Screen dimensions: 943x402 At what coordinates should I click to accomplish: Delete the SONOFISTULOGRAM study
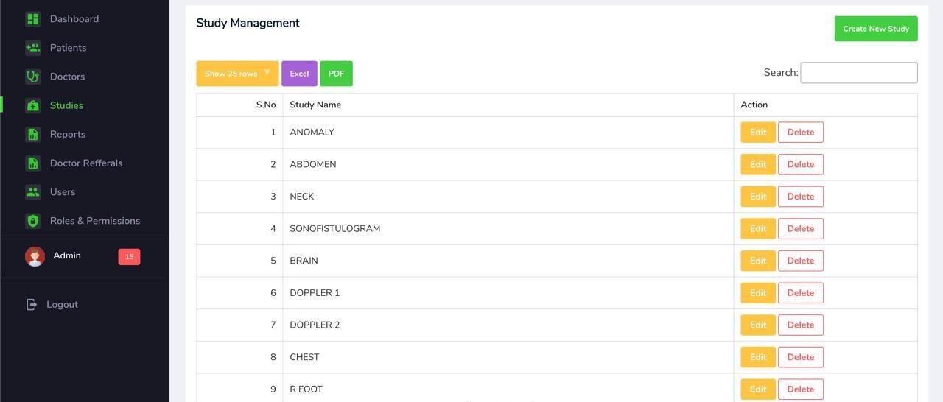click(x=800, y=229)
